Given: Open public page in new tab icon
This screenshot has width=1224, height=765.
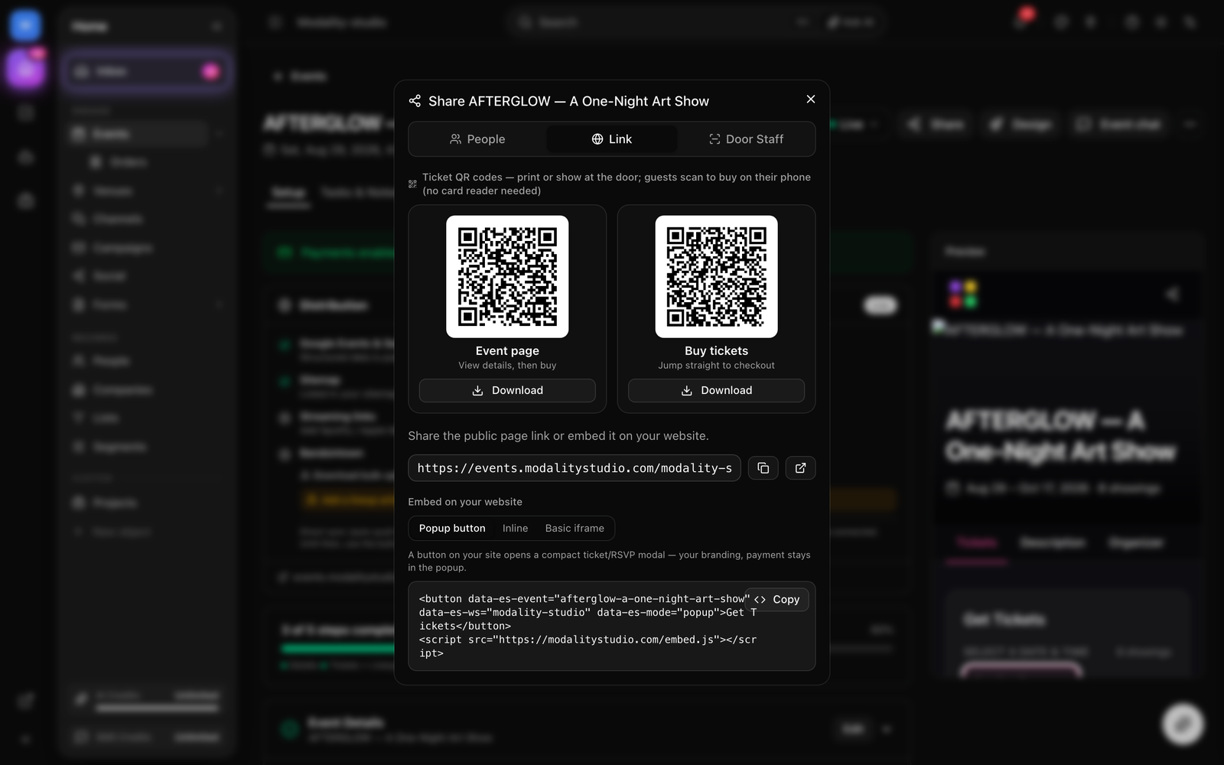Looking at the screenshot, I should point(800,468).
